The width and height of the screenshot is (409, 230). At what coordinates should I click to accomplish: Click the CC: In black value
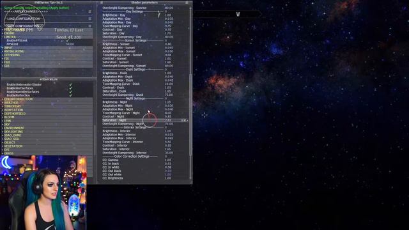(168, 164)
